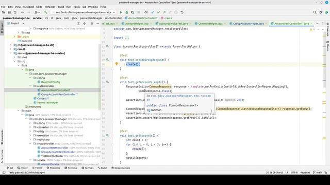The width and height of the screenshot is (330, 185).
Task: Navigate forward with the right arrow
Action: (29, 12)
